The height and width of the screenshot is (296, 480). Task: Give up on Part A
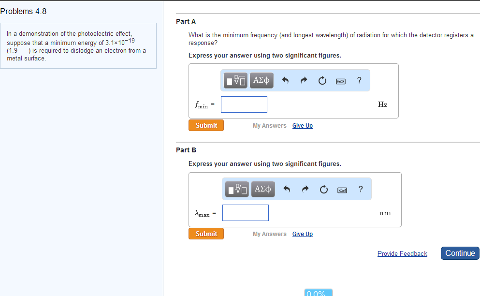[303, 126]
